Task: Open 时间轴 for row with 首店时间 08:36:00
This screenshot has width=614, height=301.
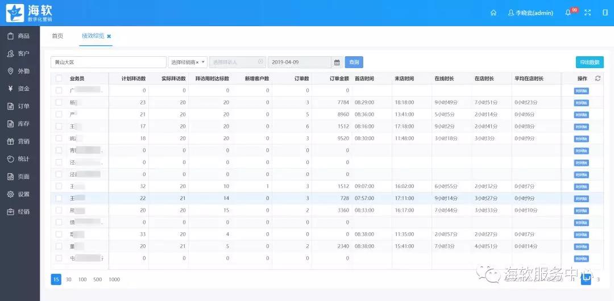Action: click(582, 115)
